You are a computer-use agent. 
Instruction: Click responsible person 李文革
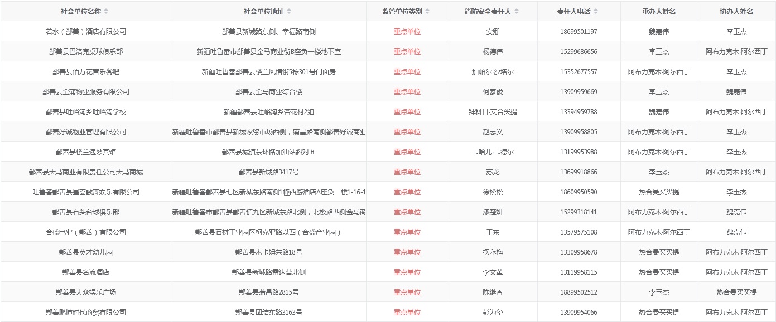493,272
